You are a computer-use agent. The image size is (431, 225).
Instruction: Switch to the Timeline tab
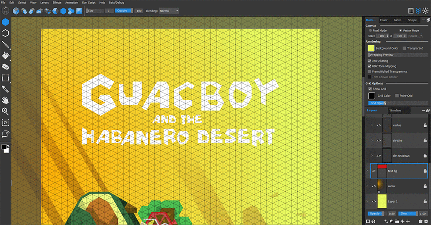coord(395,111)
